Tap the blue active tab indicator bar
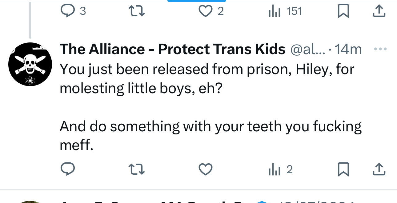This screenshot has height=203, width=397. (x=196, y=1)
